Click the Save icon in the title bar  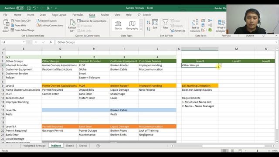[x=29, y=8]
